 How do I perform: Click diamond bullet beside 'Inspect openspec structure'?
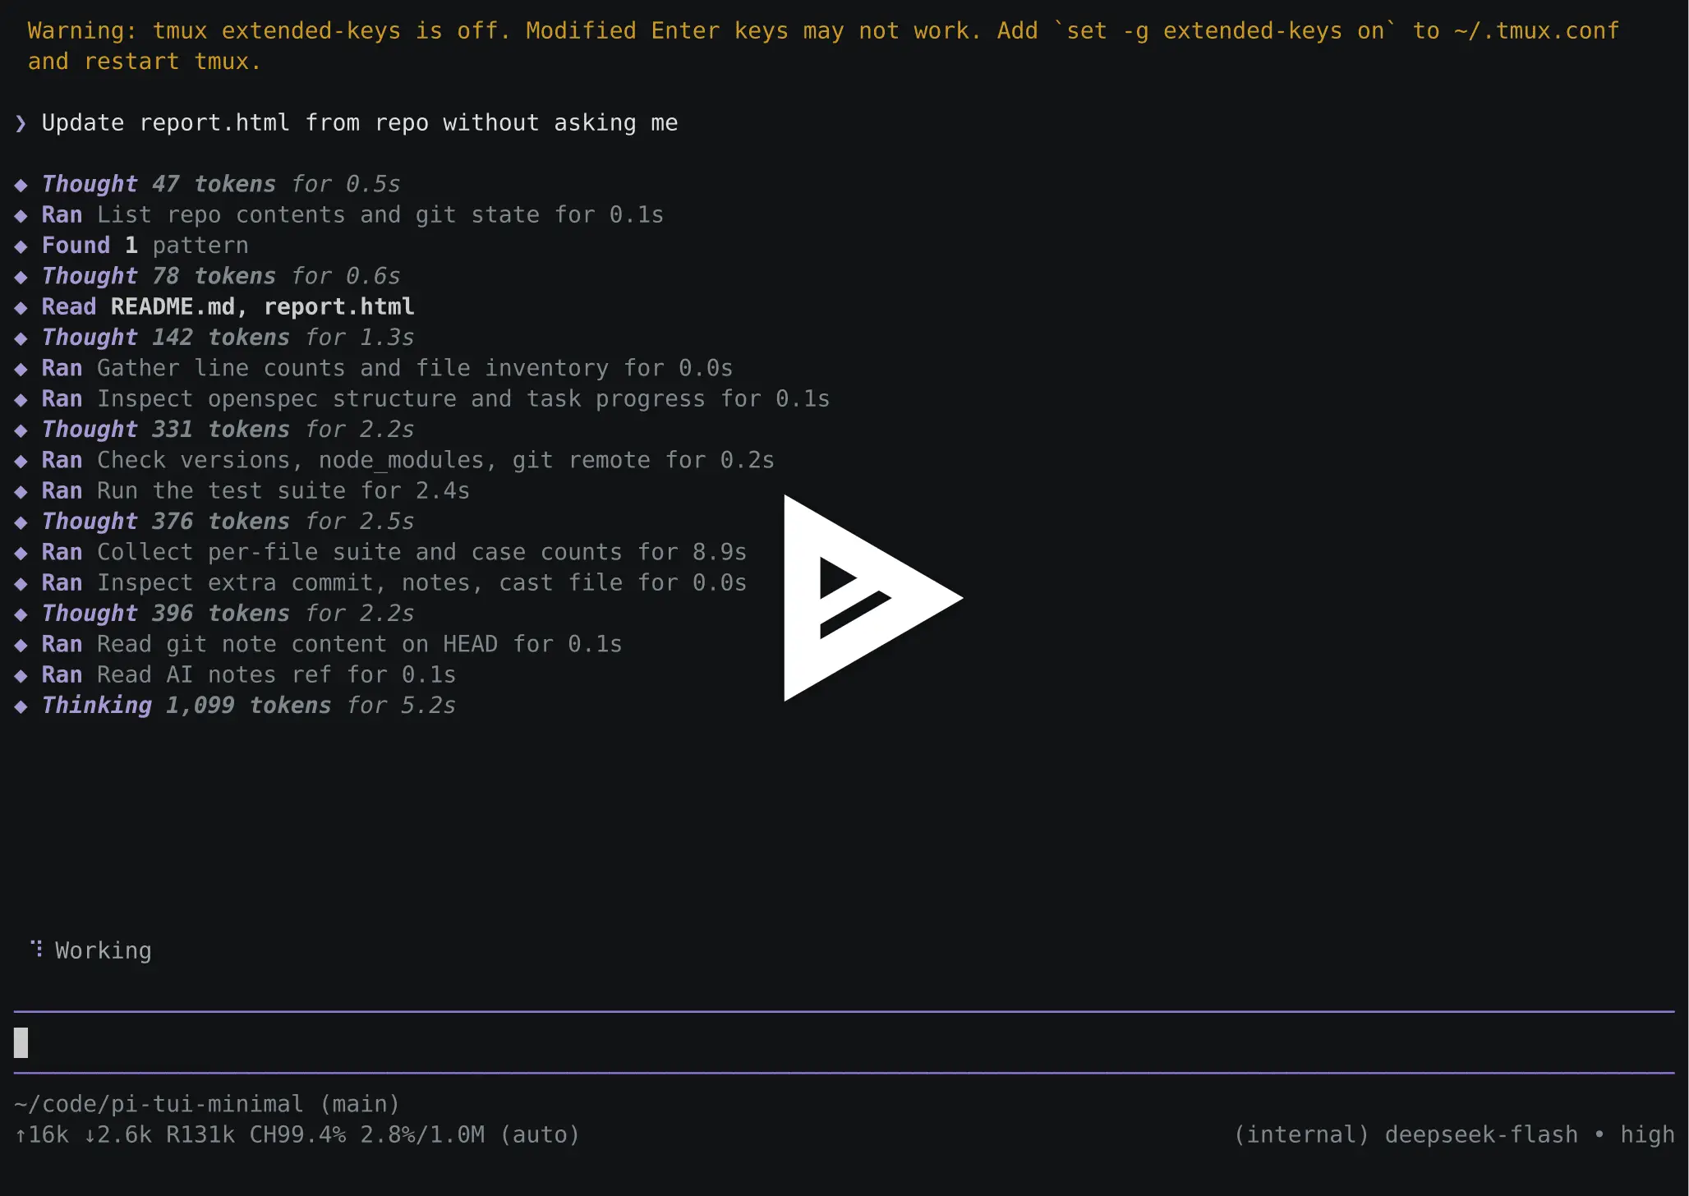pyautogui.click(x=21, y=400)
